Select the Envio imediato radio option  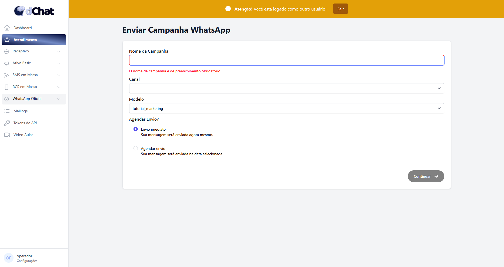[x=136, y=129]
